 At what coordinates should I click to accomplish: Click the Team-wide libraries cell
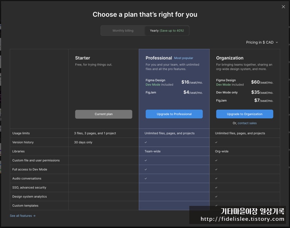152,151
